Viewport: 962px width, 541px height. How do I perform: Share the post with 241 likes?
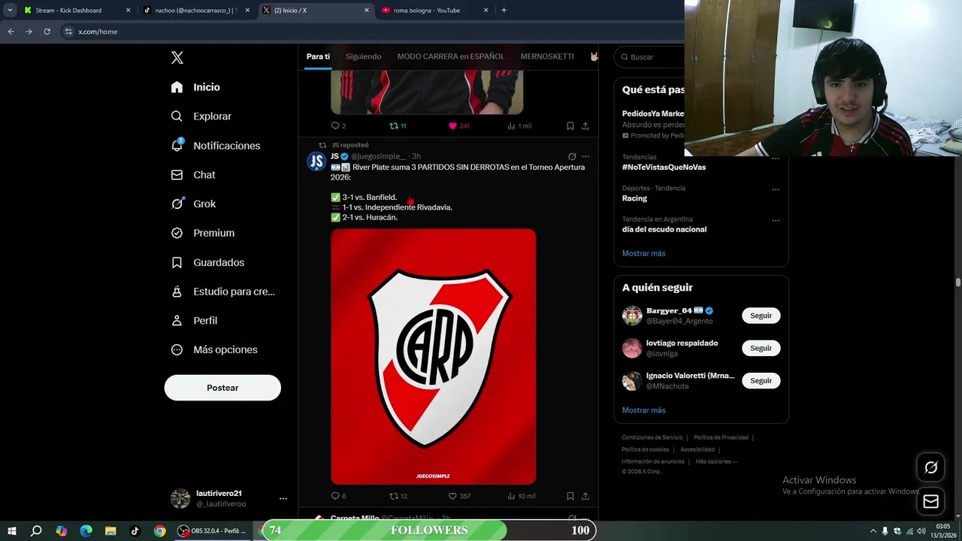coord(585,125)
